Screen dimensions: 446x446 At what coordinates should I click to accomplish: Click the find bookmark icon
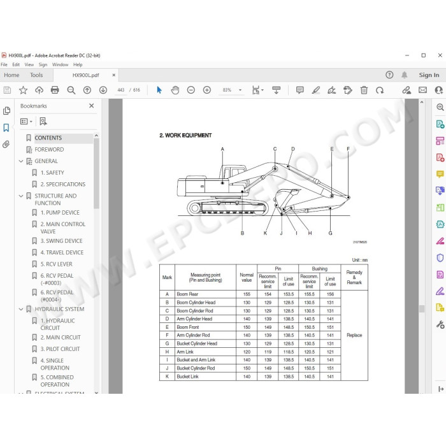tap(43, 122)
